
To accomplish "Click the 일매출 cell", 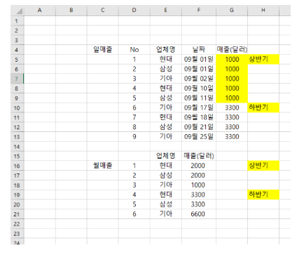I will coord(103,50).
